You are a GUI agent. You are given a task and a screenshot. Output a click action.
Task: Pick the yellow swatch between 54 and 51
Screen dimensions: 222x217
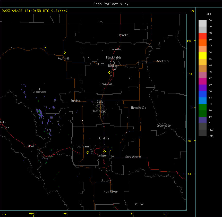202,55
